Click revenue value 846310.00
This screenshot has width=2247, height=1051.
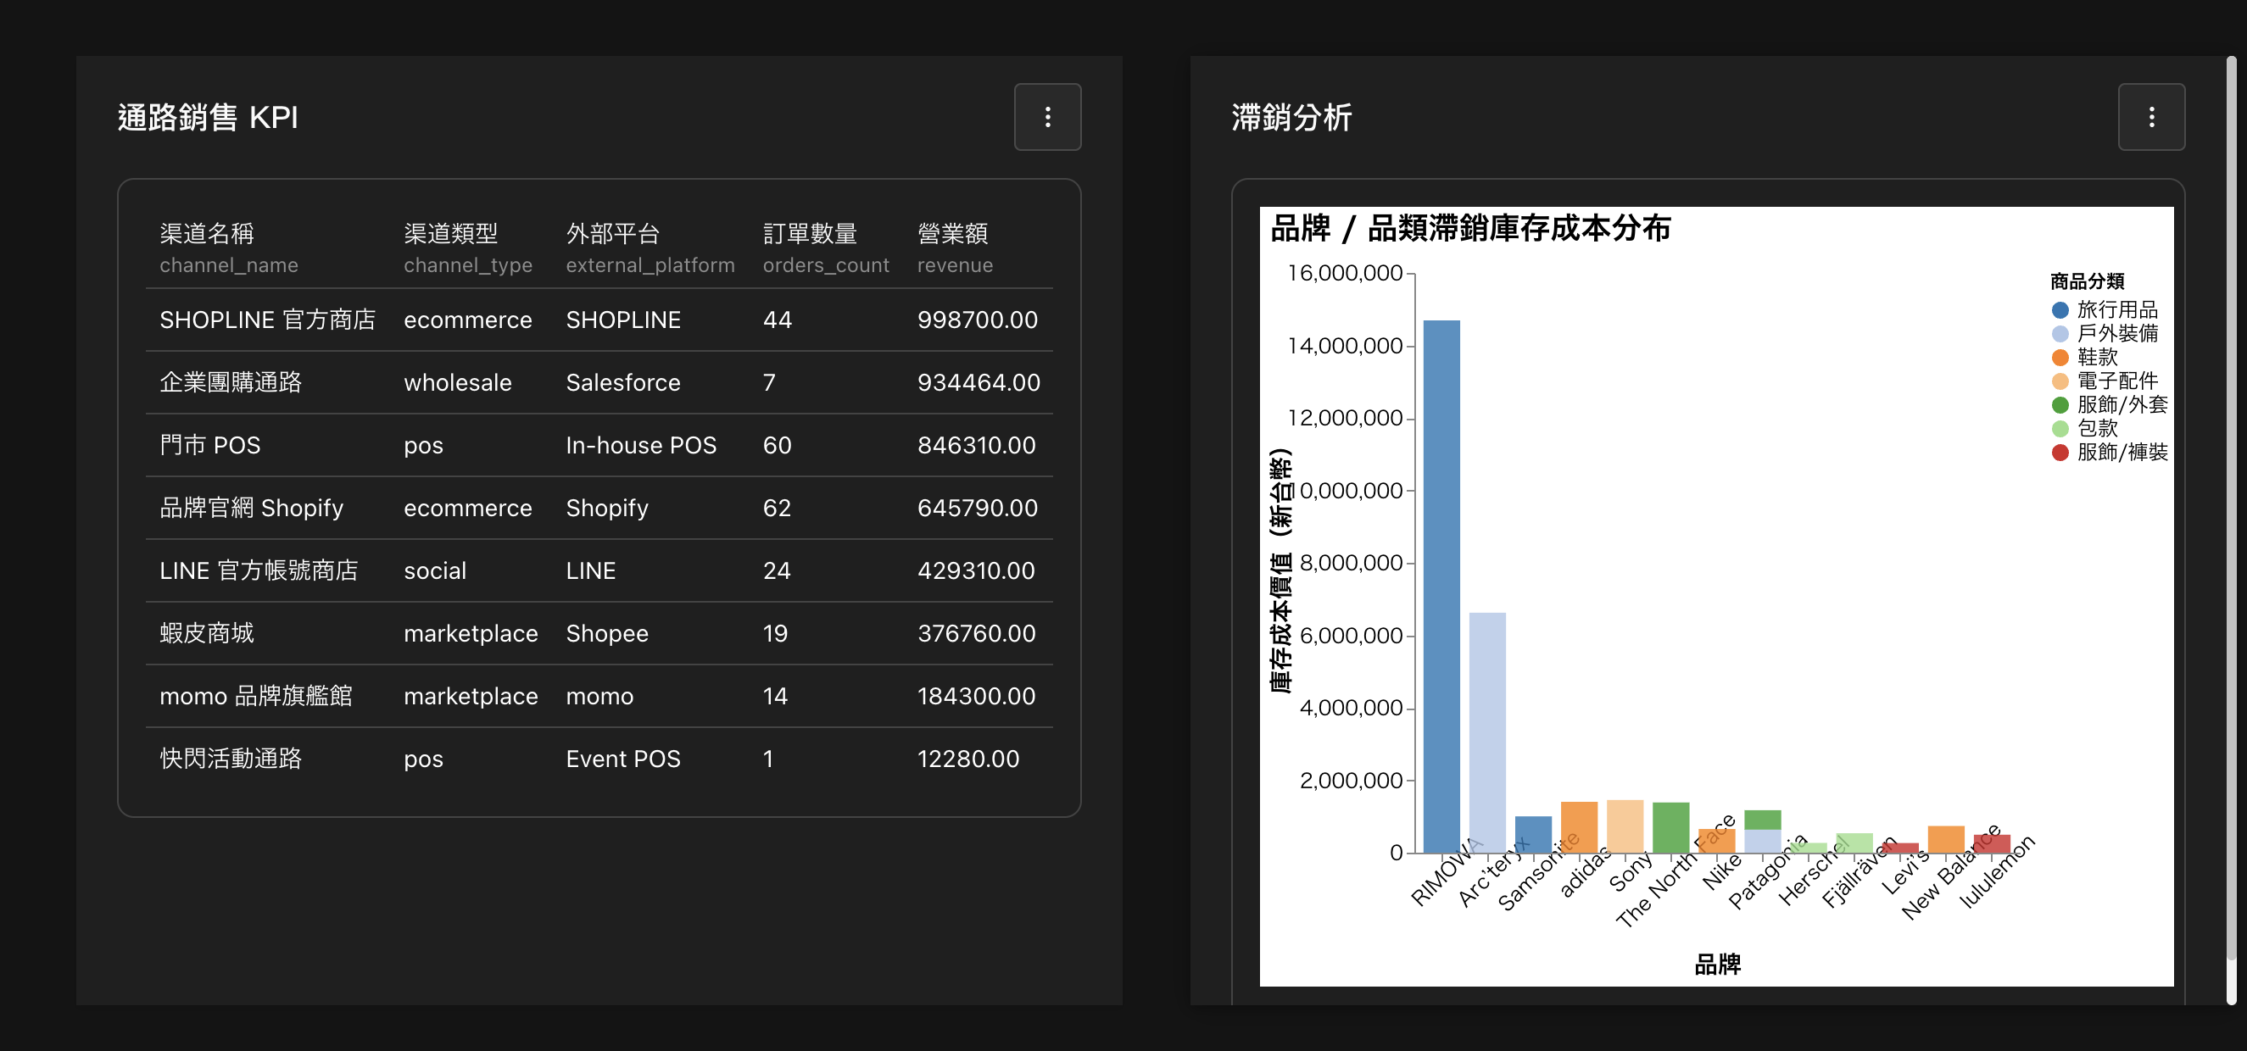[x=976, y=445]
